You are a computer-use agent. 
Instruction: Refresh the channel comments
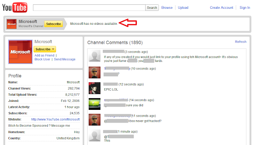pyautogui.click(x=241, y=42)
